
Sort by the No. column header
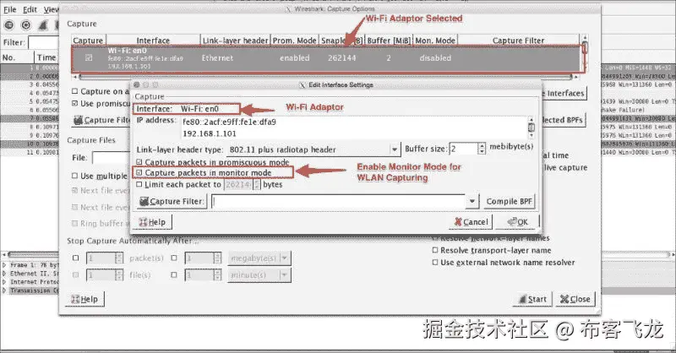click(8, 57)
